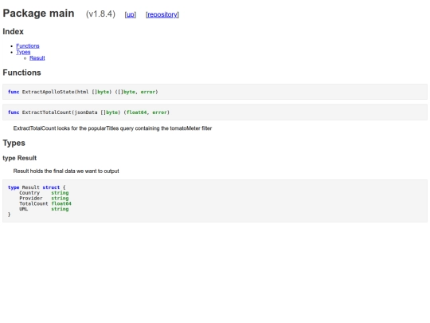Click the URL string field line
This screenshot has height=323, width=430.
[x=44, y=209]
